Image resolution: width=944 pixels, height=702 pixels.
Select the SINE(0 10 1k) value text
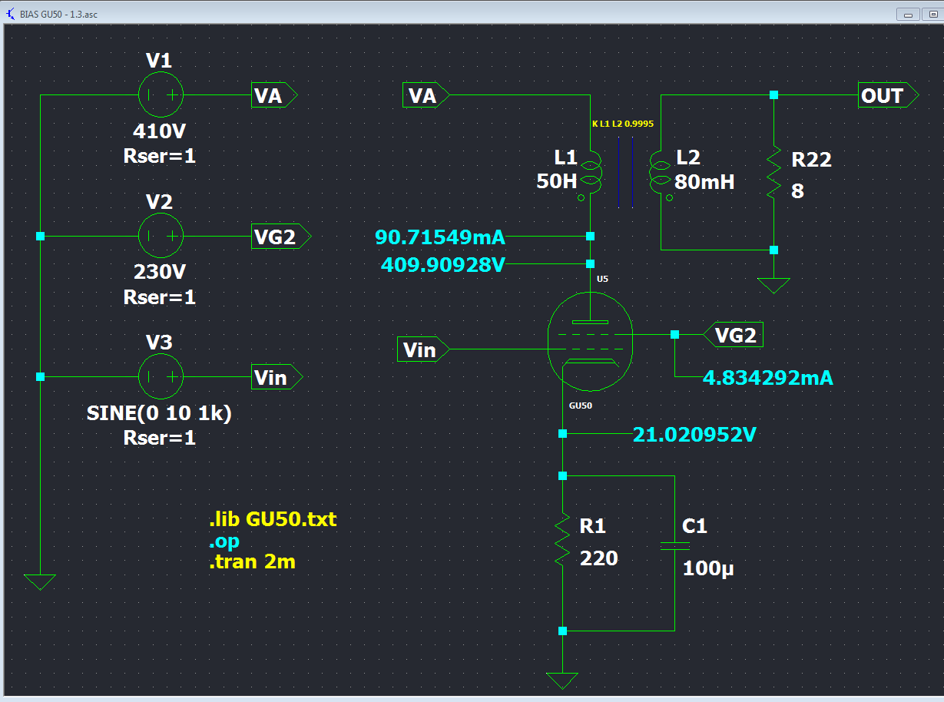click(160, 413)
